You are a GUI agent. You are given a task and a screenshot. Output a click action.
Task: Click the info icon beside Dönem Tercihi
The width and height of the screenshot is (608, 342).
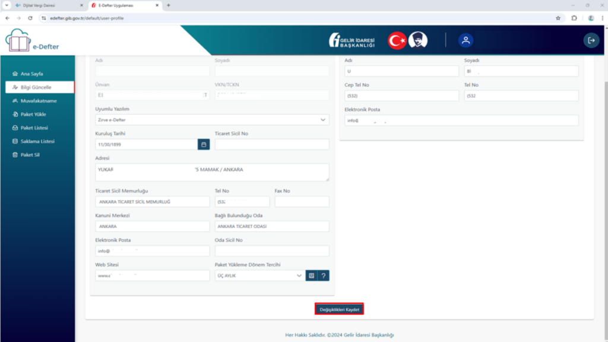(x=311, y=275)
